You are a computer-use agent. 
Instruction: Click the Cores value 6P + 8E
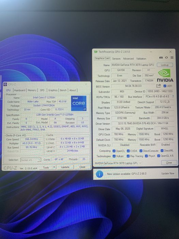(59, 159)
